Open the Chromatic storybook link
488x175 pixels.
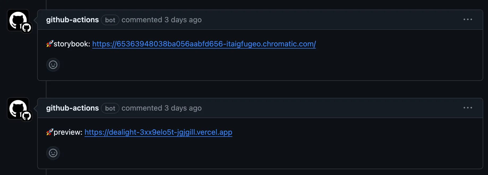click(x=204, y=44)
